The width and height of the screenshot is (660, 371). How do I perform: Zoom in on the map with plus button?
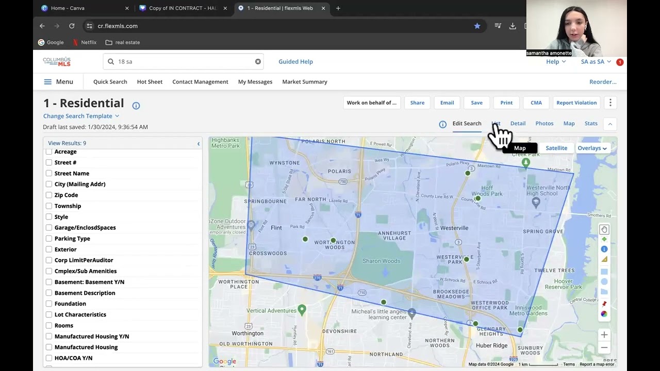click(x=604, y=335)
